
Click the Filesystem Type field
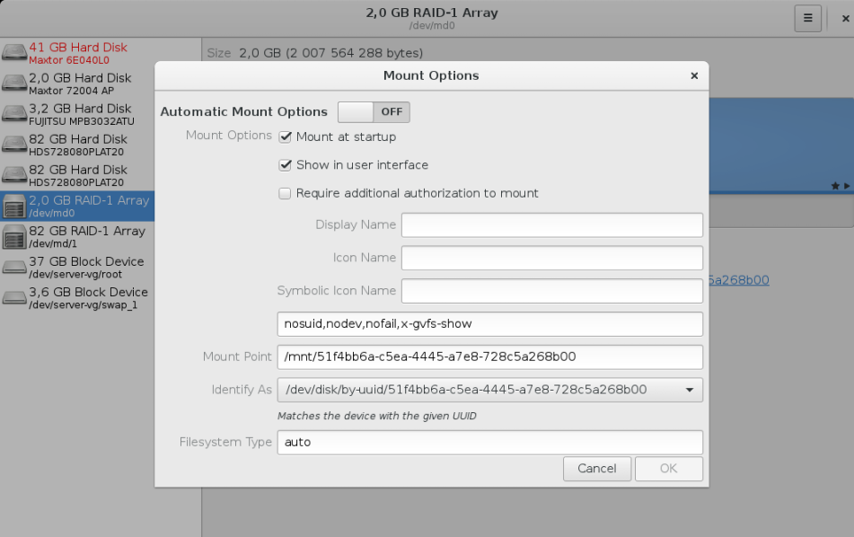pyautogui.click(x=490, y=442)
